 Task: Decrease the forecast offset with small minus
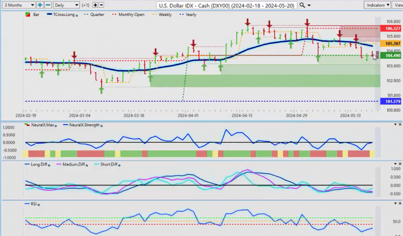[101, 5]
